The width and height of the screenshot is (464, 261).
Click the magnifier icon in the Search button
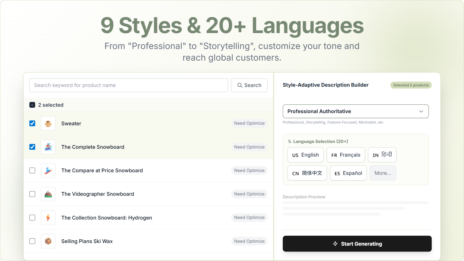click(x=240, y=85)
